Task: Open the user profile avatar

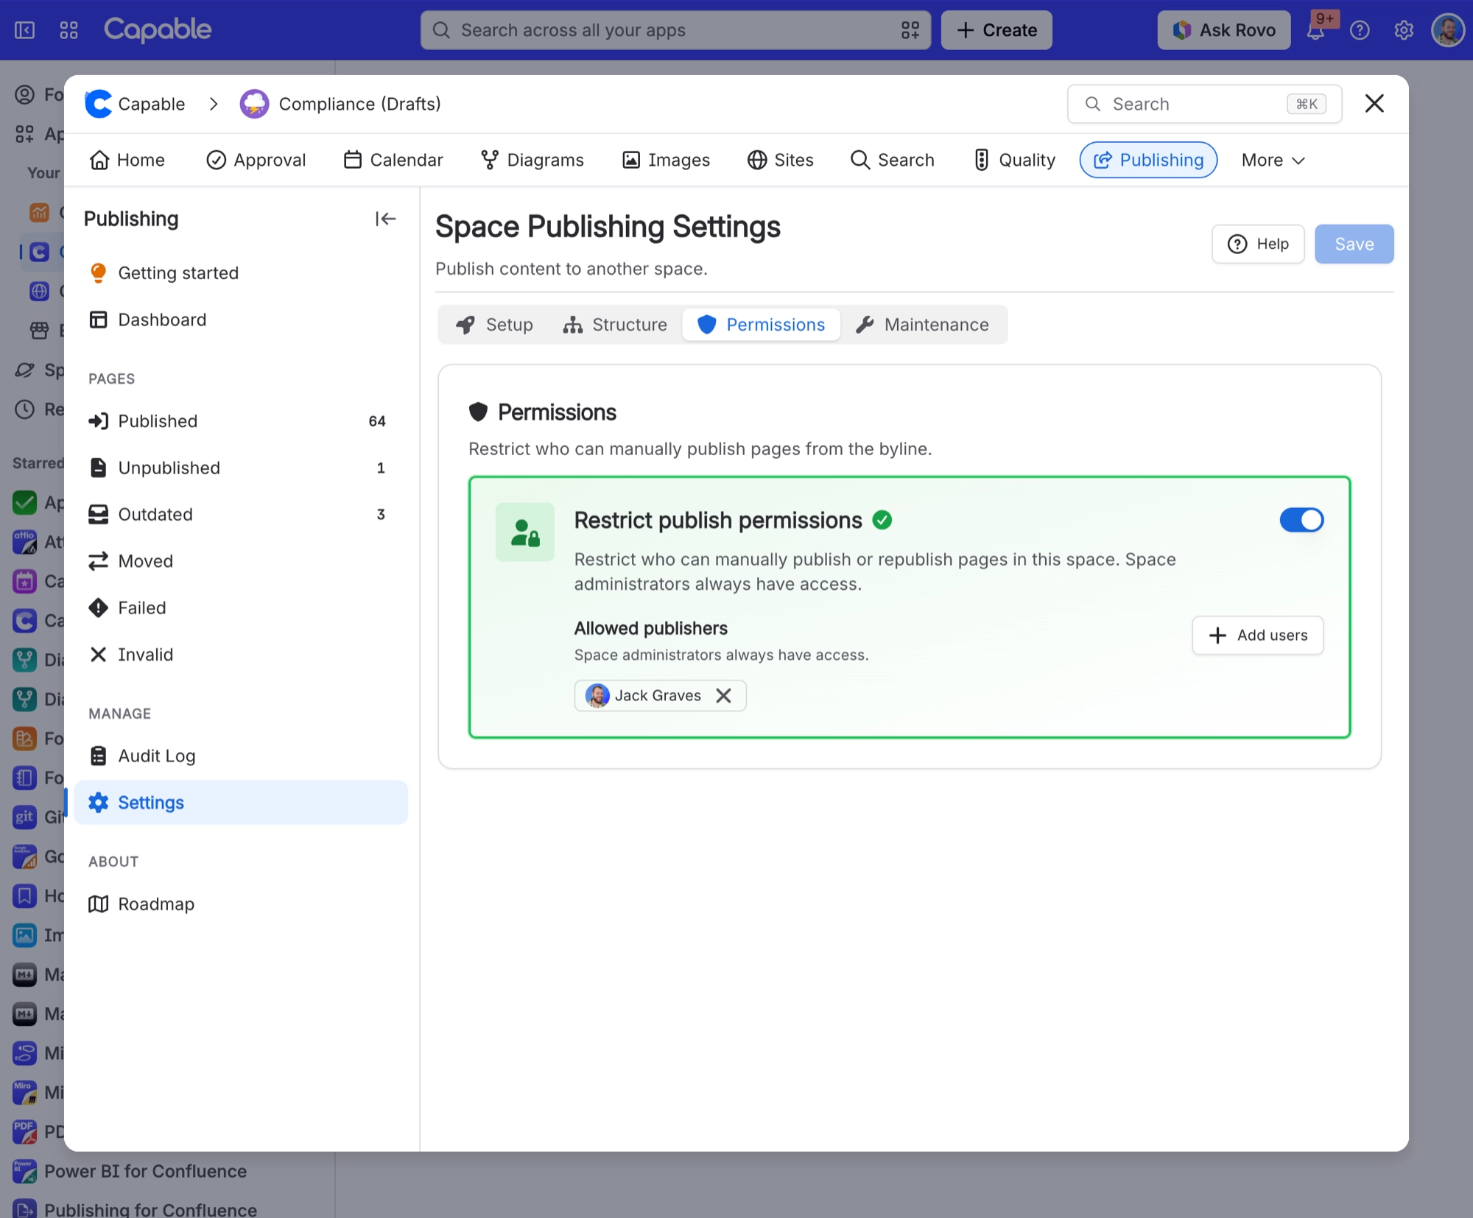Action: pyautogui.click(x=1447, y=30)
